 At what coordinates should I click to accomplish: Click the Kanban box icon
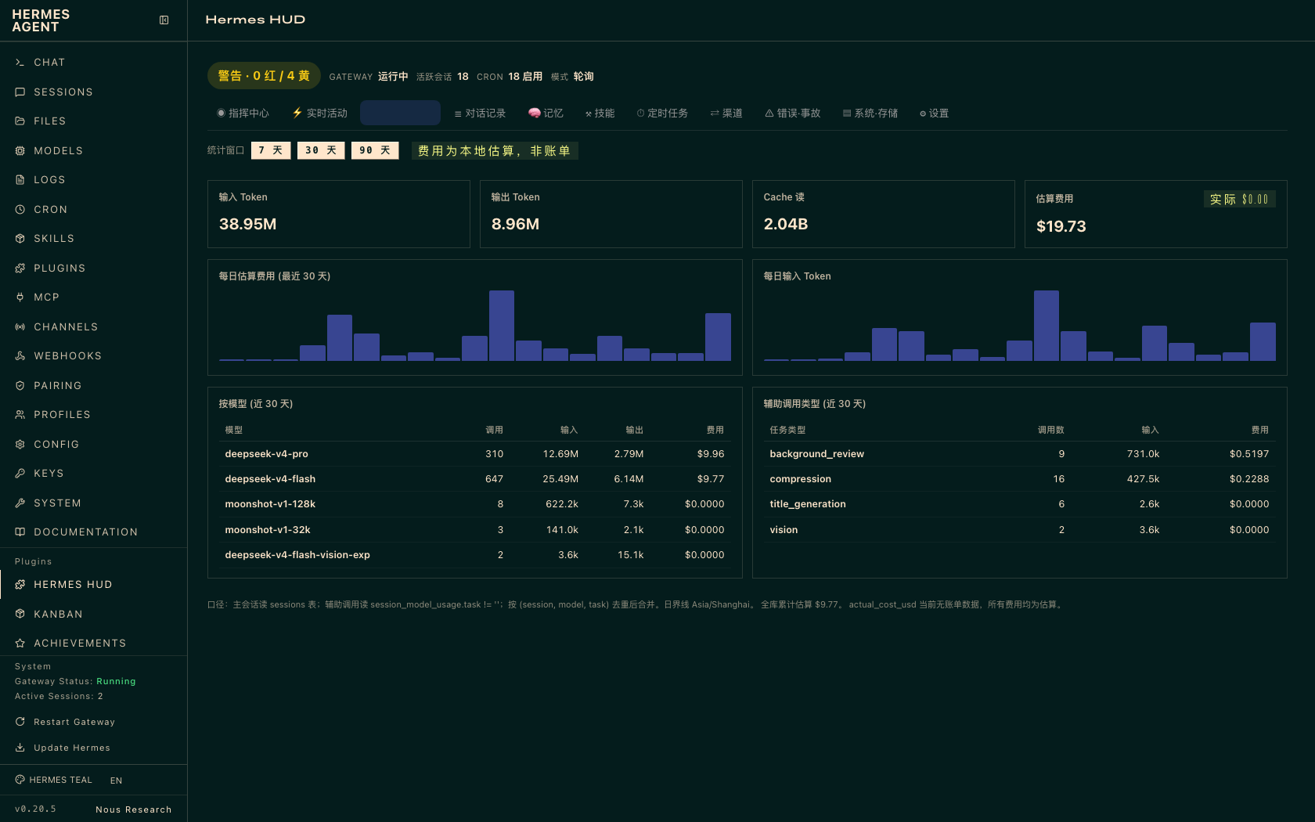pos(20,615)
